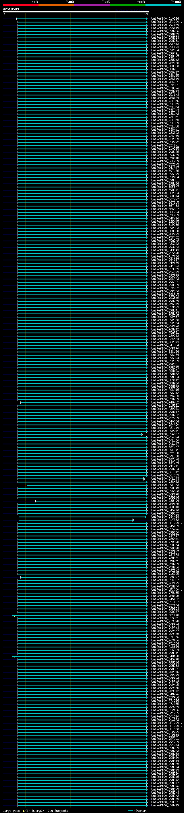Click the cyan ~100% identity color segment
Image resolution: width=184 pixels, height=813 pixels.
tap(164, 5)
